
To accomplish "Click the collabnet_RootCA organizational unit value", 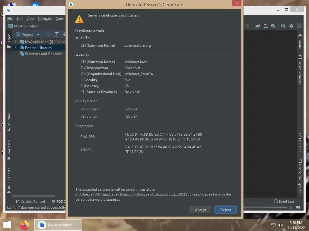I will coord(139,74).
